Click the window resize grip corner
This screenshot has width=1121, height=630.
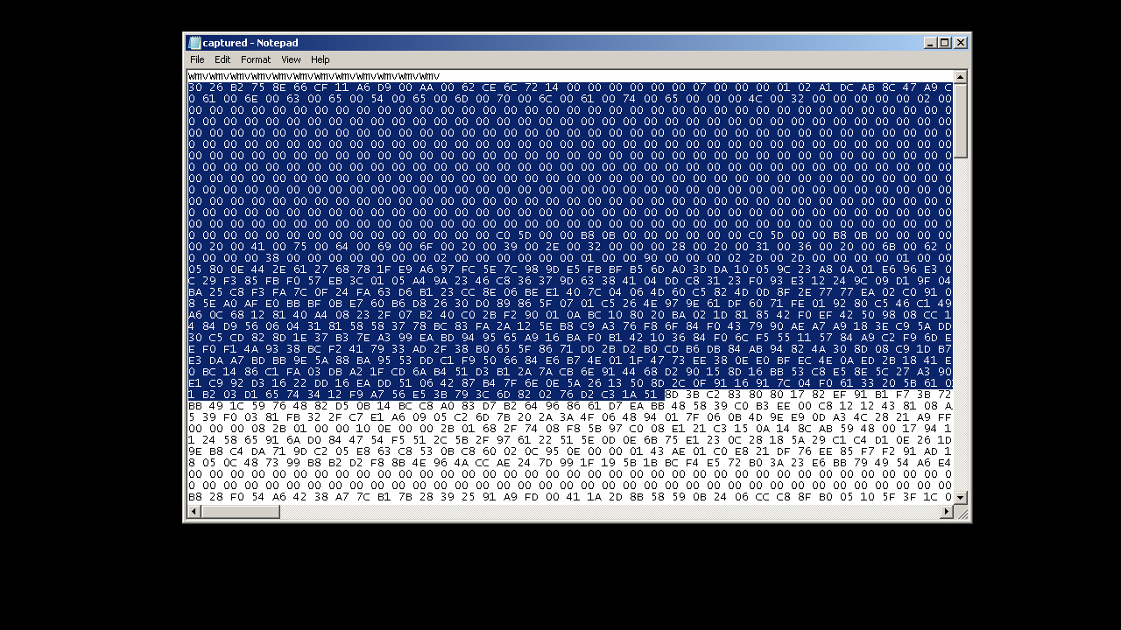point(961,513)
